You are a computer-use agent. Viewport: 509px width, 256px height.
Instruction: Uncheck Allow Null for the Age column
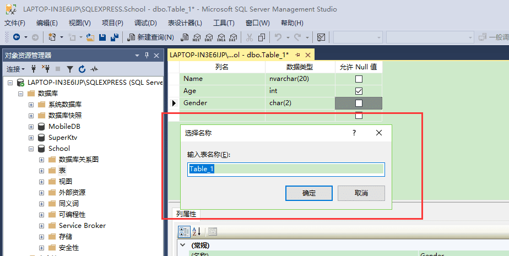(359, 91)
